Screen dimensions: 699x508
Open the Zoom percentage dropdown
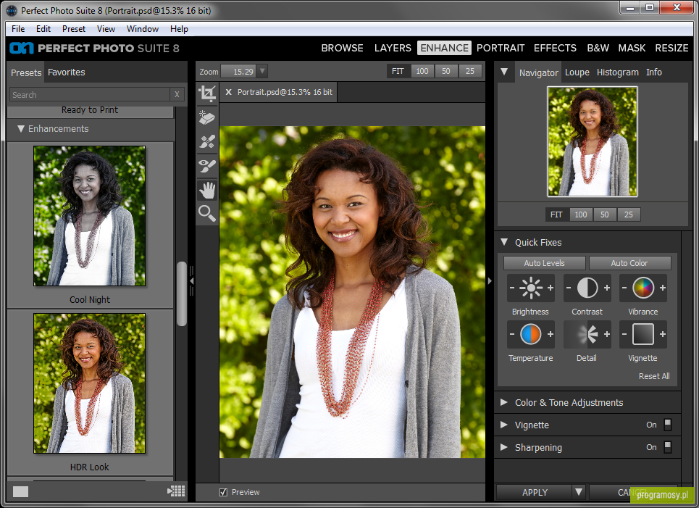coord(262,71)
